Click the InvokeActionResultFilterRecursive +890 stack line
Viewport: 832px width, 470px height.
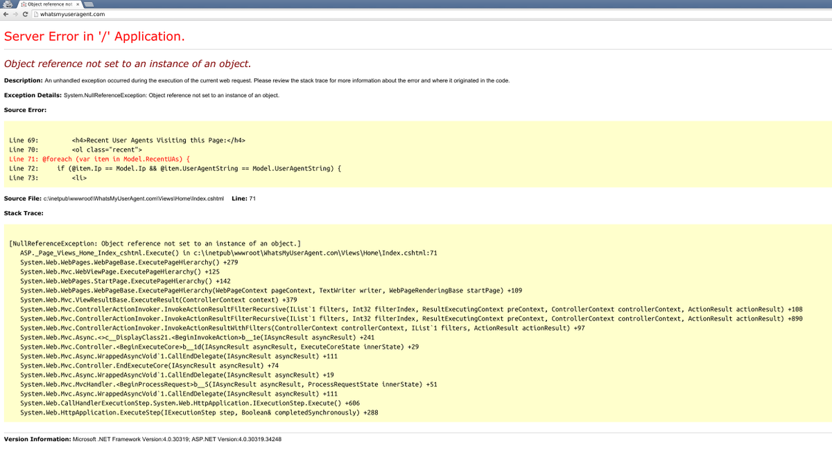[411, 318]
